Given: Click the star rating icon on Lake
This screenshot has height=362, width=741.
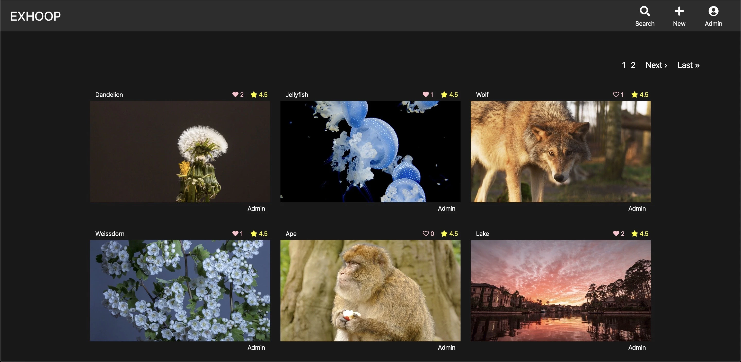Looking at the screenshot, I should [634, 233].
